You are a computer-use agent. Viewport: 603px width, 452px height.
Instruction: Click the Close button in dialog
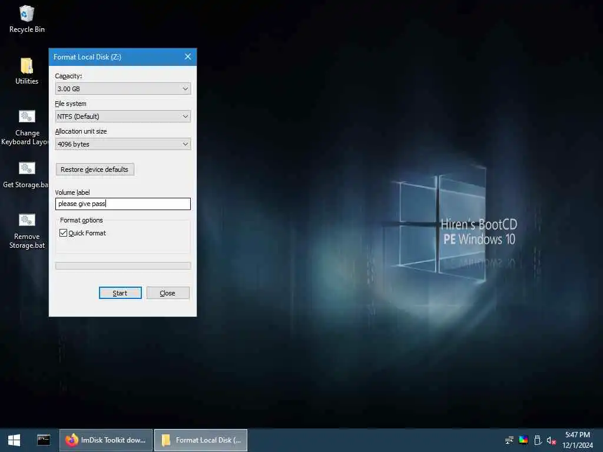tap(168, 293)
